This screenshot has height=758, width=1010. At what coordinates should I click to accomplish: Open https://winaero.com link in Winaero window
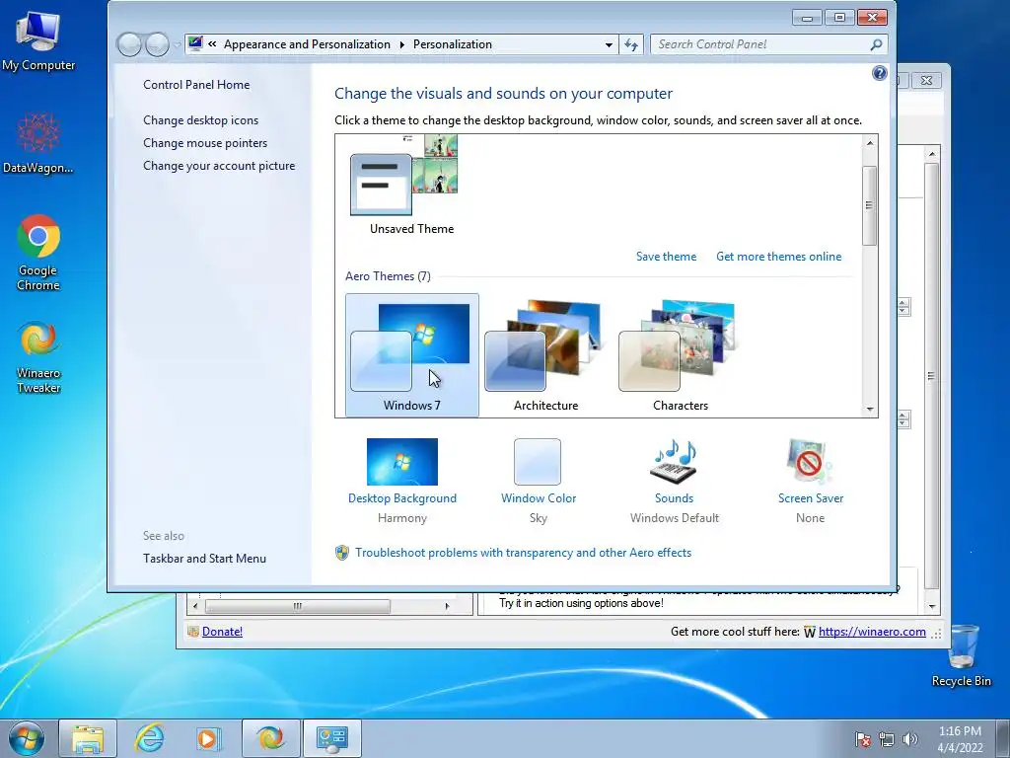tap(872, 632)
